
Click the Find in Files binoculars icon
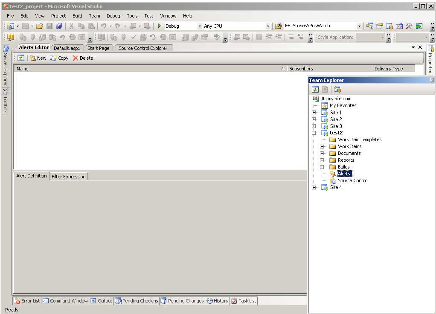point(278,26)
